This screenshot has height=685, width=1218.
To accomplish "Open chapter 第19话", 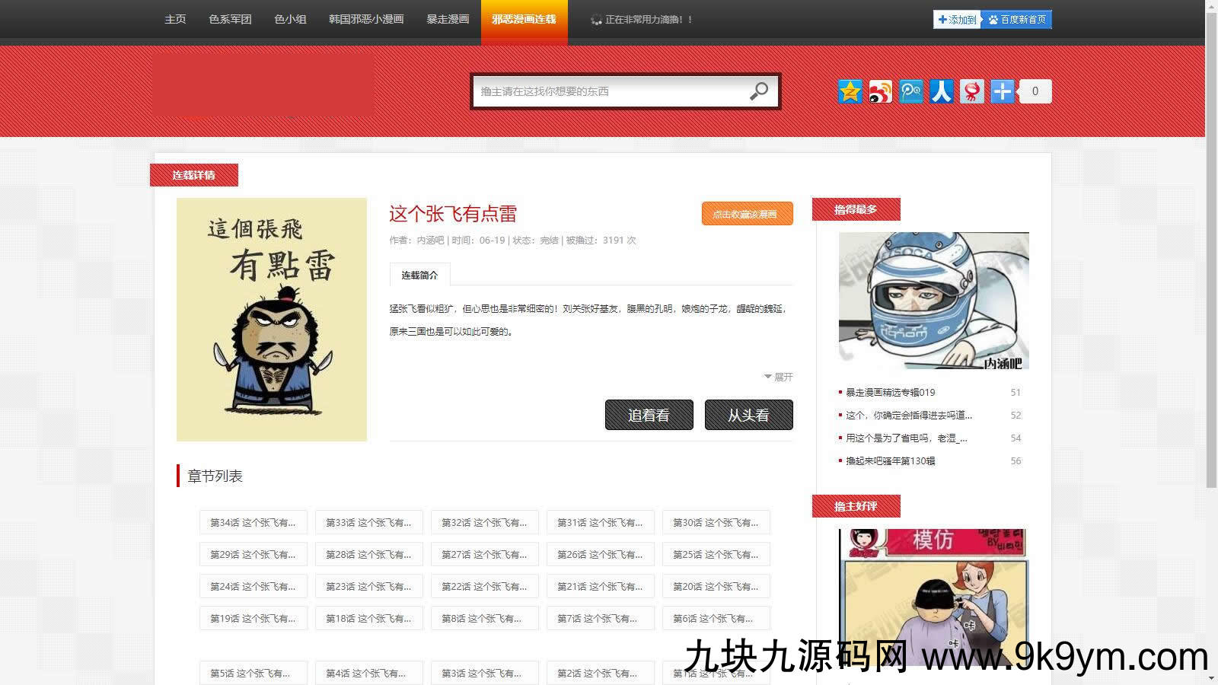I will coord(253,619).
